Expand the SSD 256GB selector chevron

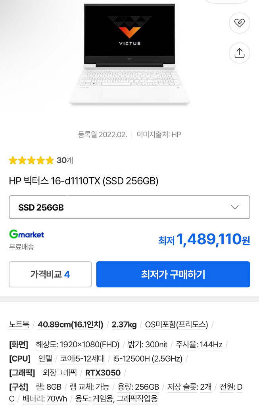pyautogui.click(x=234, y=207)
